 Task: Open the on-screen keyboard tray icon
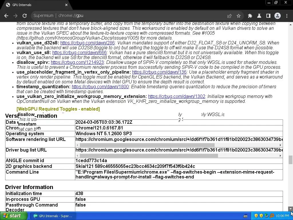point(246,216)
